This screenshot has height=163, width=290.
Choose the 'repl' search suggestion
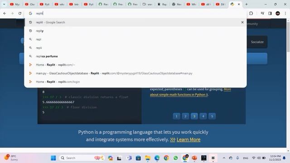(x=135, y=39)
